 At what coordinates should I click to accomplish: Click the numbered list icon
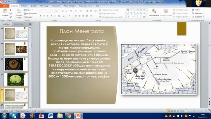coord(81,11)
